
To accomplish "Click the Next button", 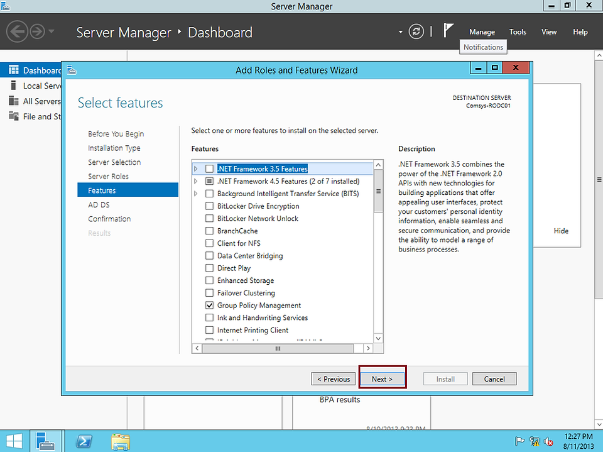I will click(382, 379).
